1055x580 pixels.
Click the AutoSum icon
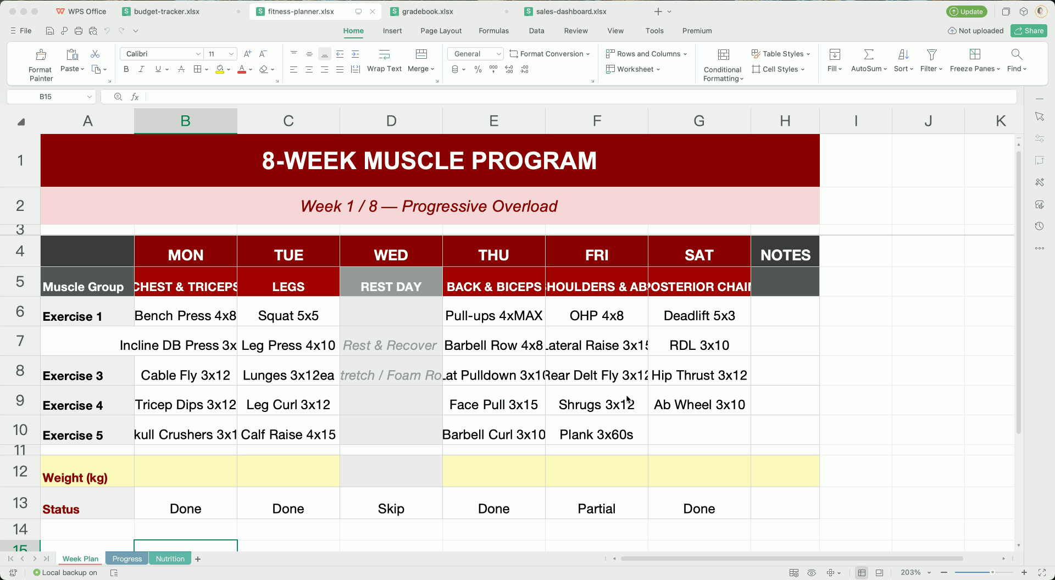[868, 54]
